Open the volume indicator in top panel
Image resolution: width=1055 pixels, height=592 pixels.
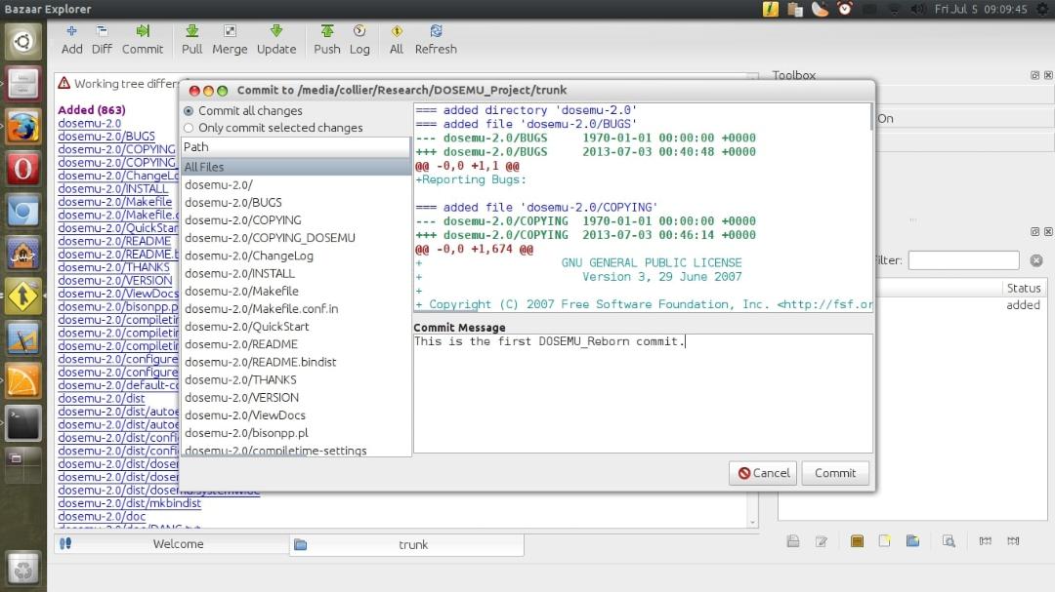click(x=917, y=9)
